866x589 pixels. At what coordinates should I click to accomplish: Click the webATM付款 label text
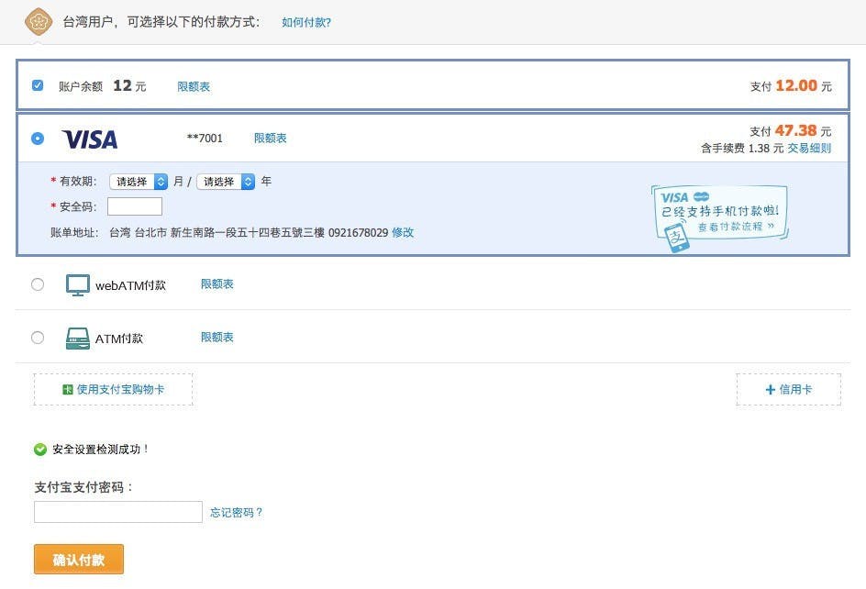(x=130, y=285)
